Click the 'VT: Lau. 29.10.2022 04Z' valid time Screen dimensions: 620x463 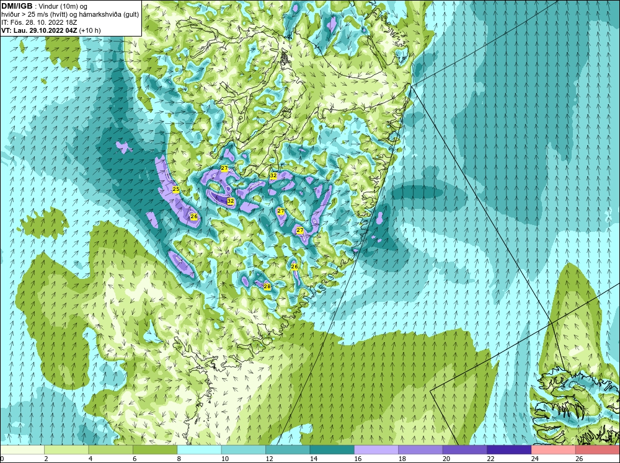(40, 30)
